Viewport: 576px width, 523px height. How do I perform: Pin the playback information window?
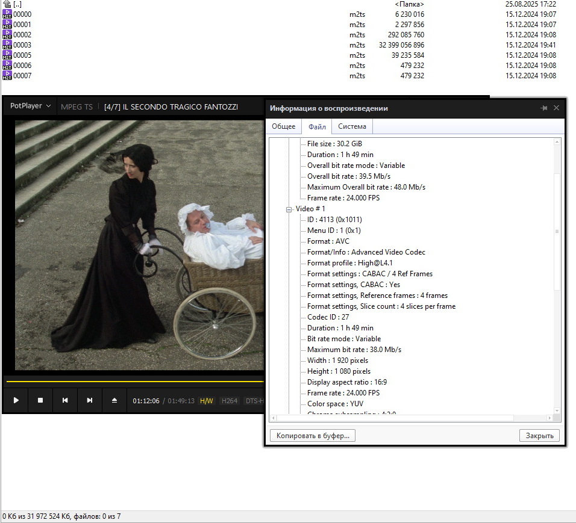click(x=543, y=108)
